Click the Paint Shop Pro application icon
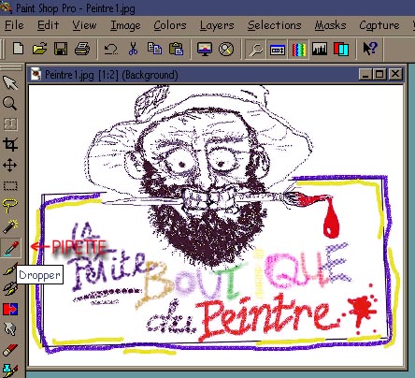This screenshot has width=415, height=378. point(7,7)
